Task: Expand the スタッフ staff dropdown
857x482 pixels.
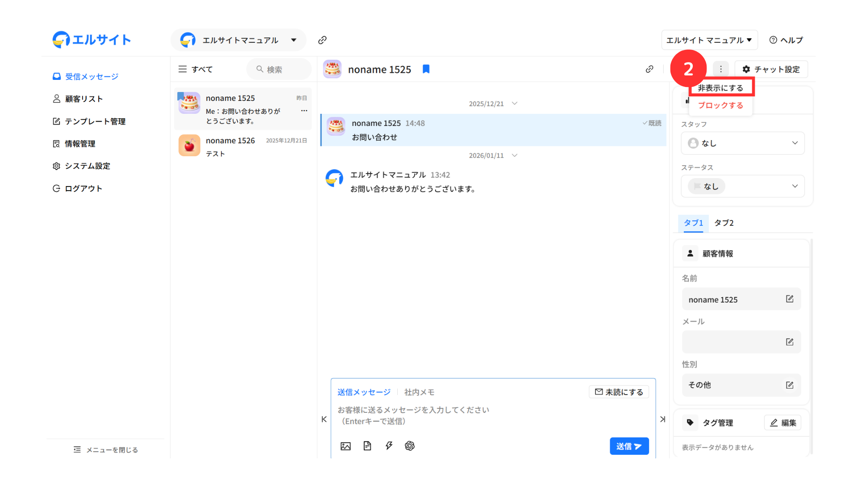Action: click(x=742, y=143)
